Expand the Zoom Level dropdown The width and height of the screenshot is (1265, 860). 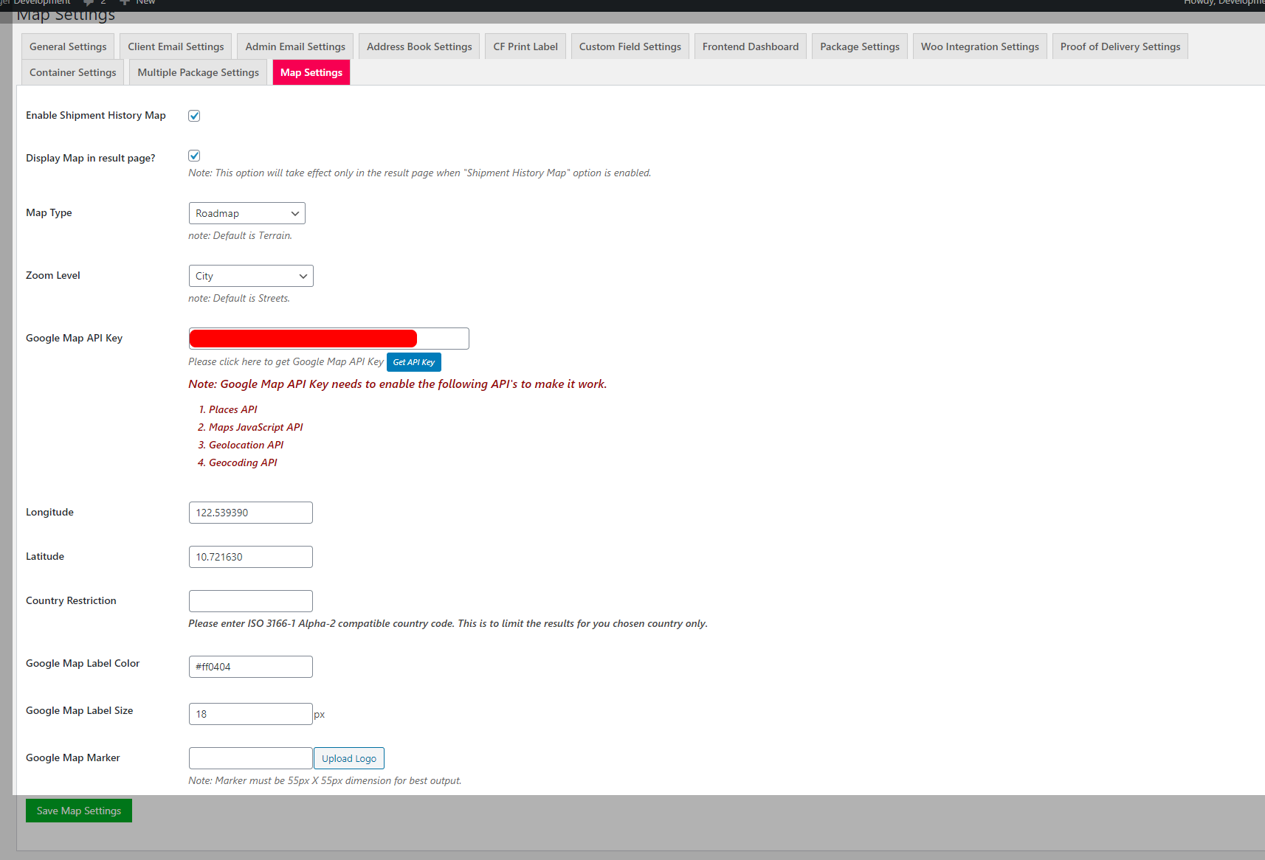pos(251,276)
